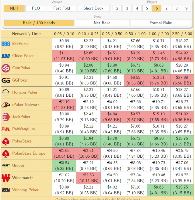Show Rake / 100 hands view
This screenshot has height=200, width=195.
(39, 23)
